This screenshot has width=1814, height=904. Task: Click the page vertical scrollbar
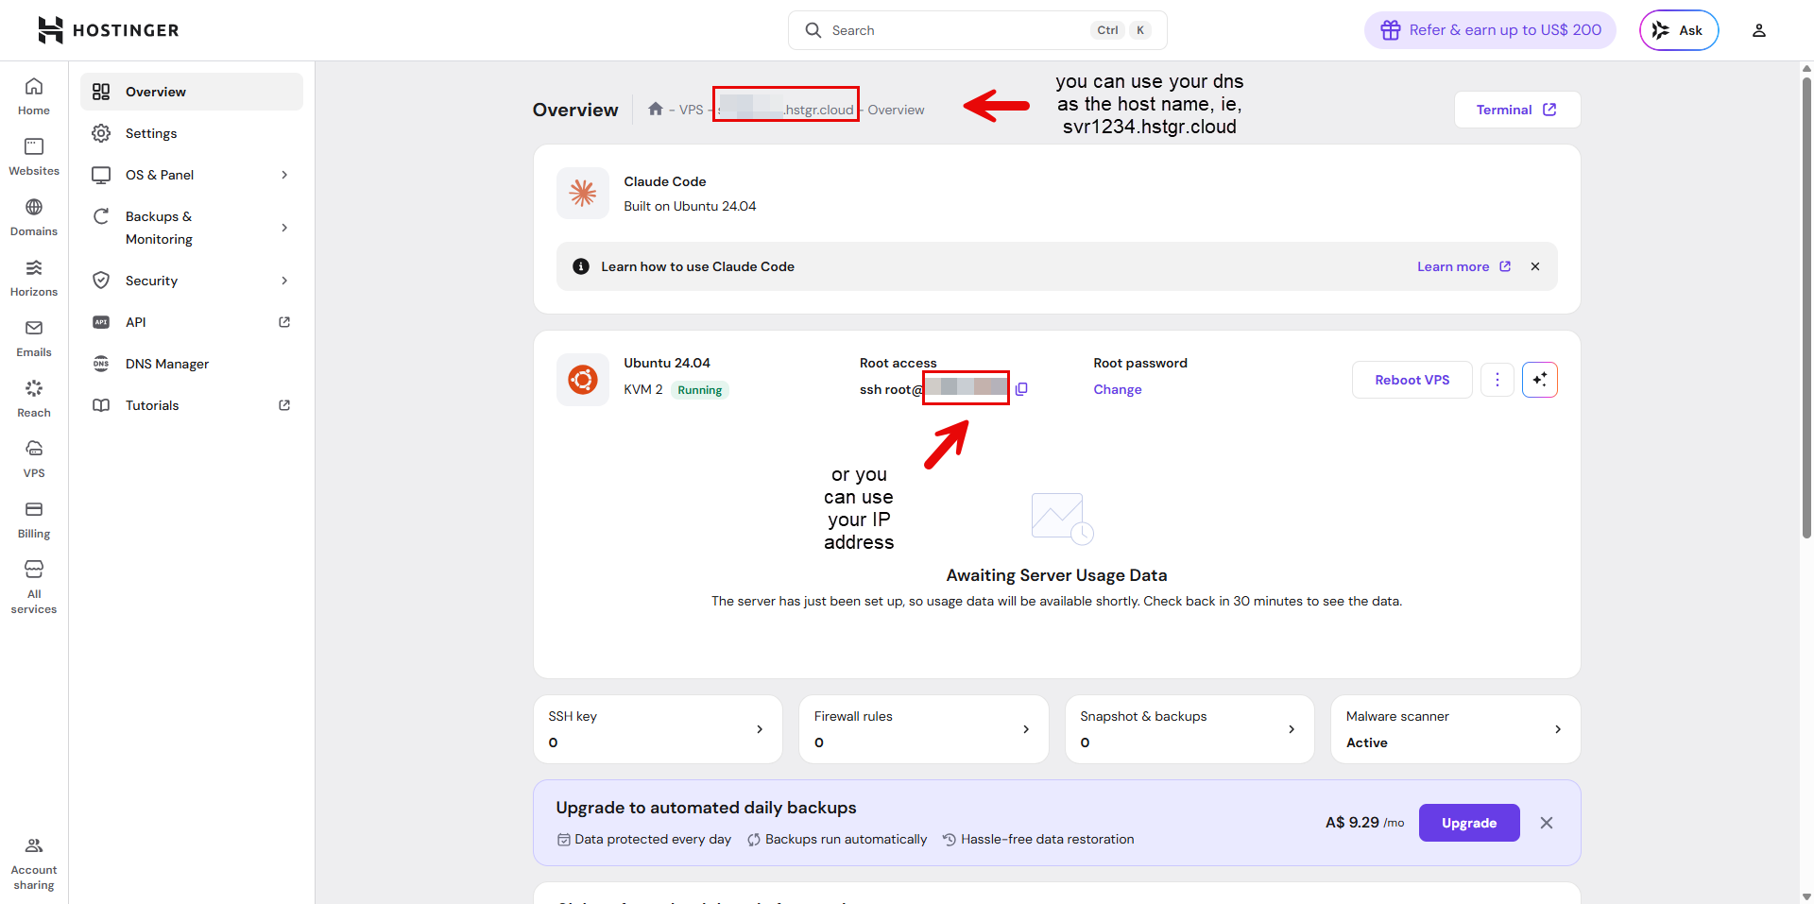tap(1806, 306)
